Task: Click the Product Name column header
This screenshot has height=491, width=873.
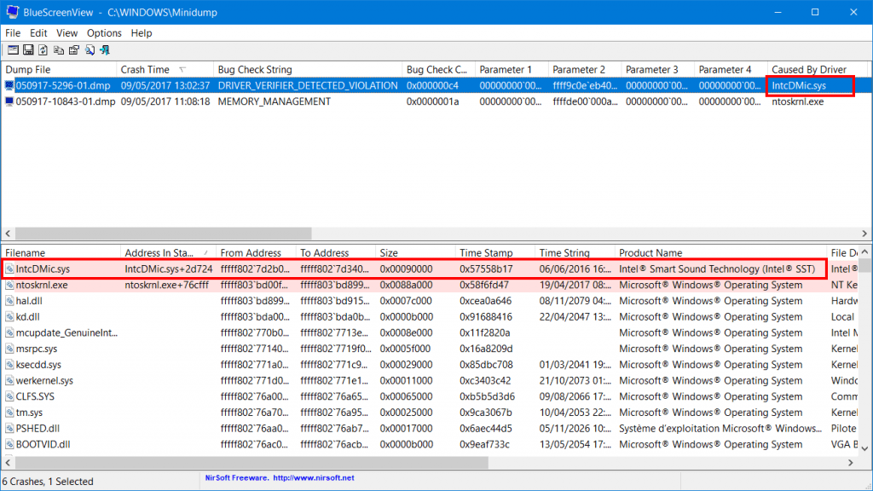Action: [x=721, y=252]
